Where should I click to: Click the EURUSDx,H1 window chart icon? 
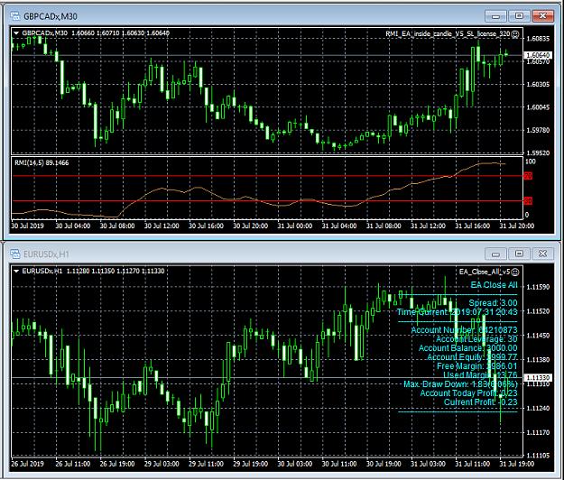tap(15, 254)
